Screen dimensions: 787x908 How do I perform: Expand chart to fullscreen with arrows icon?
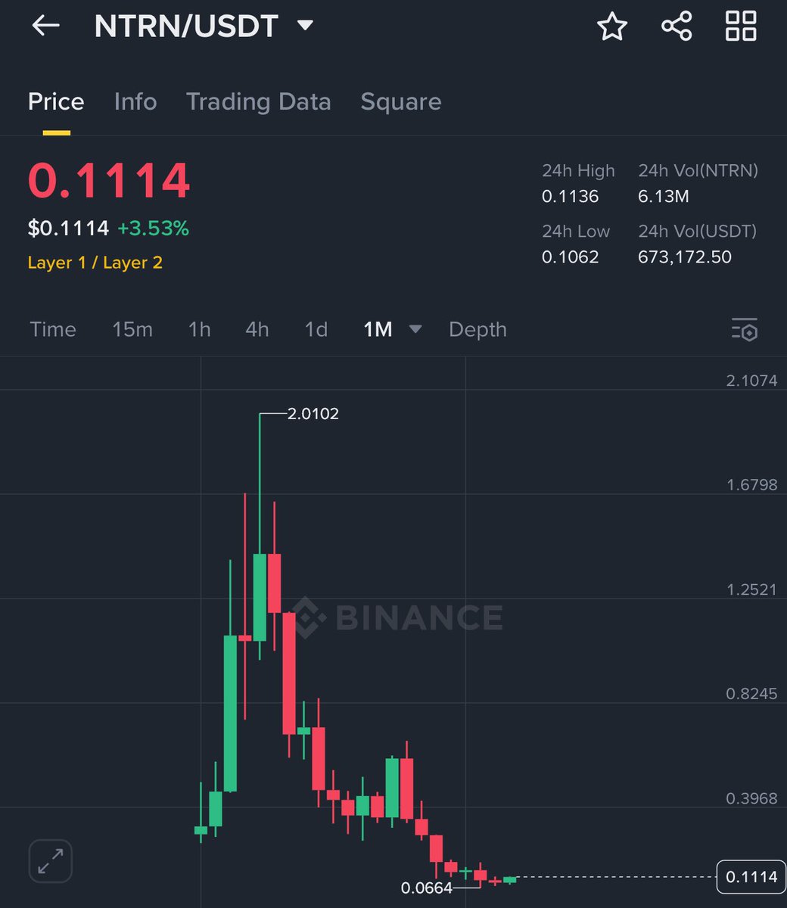click(51, 861)
